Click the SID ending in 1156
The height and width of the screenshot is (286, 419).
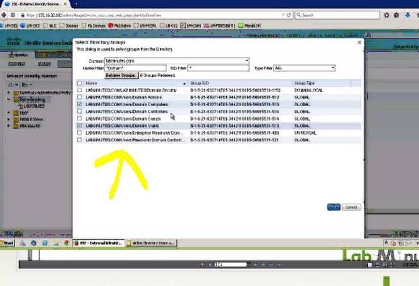(x=235, y=90)
